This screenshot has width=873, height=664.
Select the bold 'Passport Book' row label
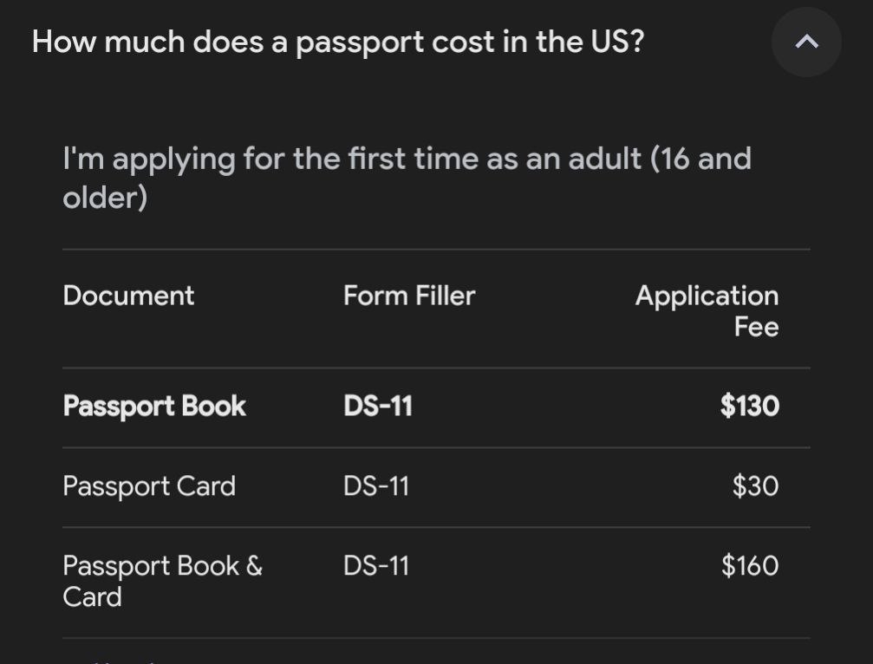pos(154,406)
